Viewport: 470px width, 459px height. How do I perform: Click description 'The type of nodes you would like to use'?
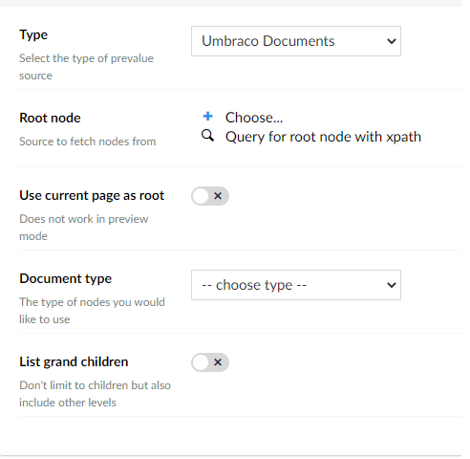(x=92, y=311)
